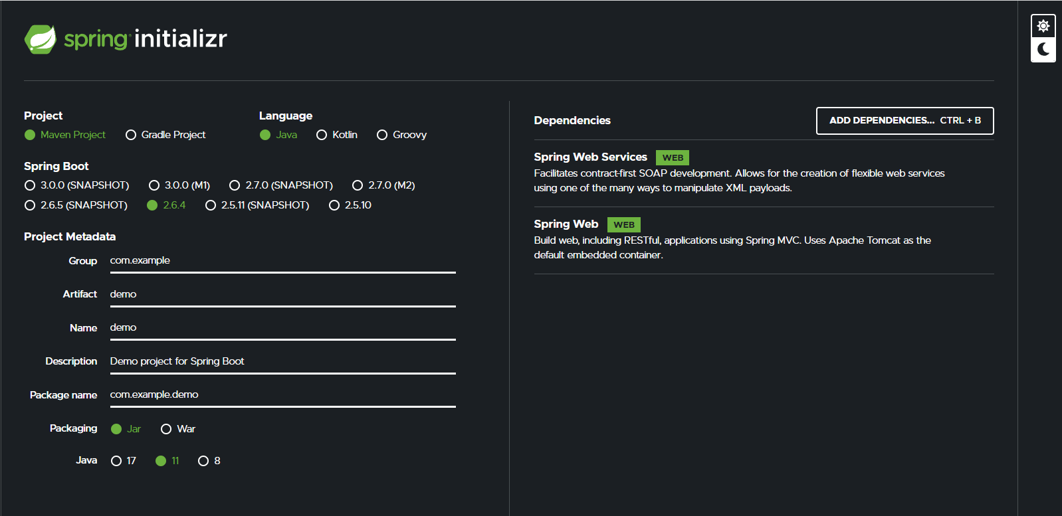Select Spring Boot 2.5.10 version
Viewport: 1062px width, 516px height.
click(350, 205)
